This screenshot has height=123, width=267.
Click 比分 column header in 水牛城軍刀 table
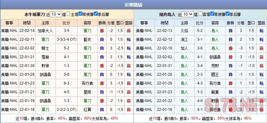pyautogui.click(x=67, y=23)
